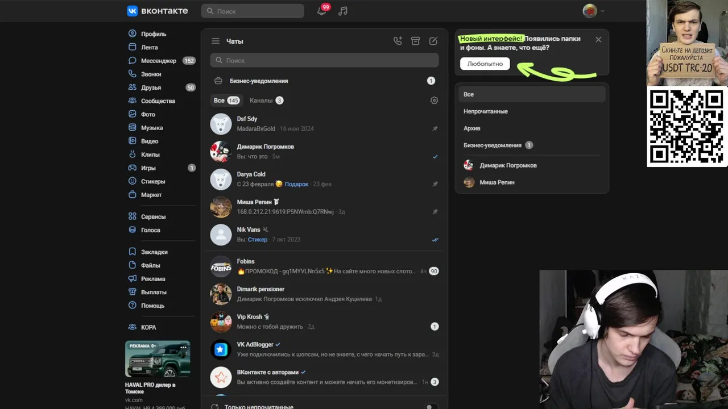Click the chats search field
The image size is (728, 409).
(x=324, y=60)
